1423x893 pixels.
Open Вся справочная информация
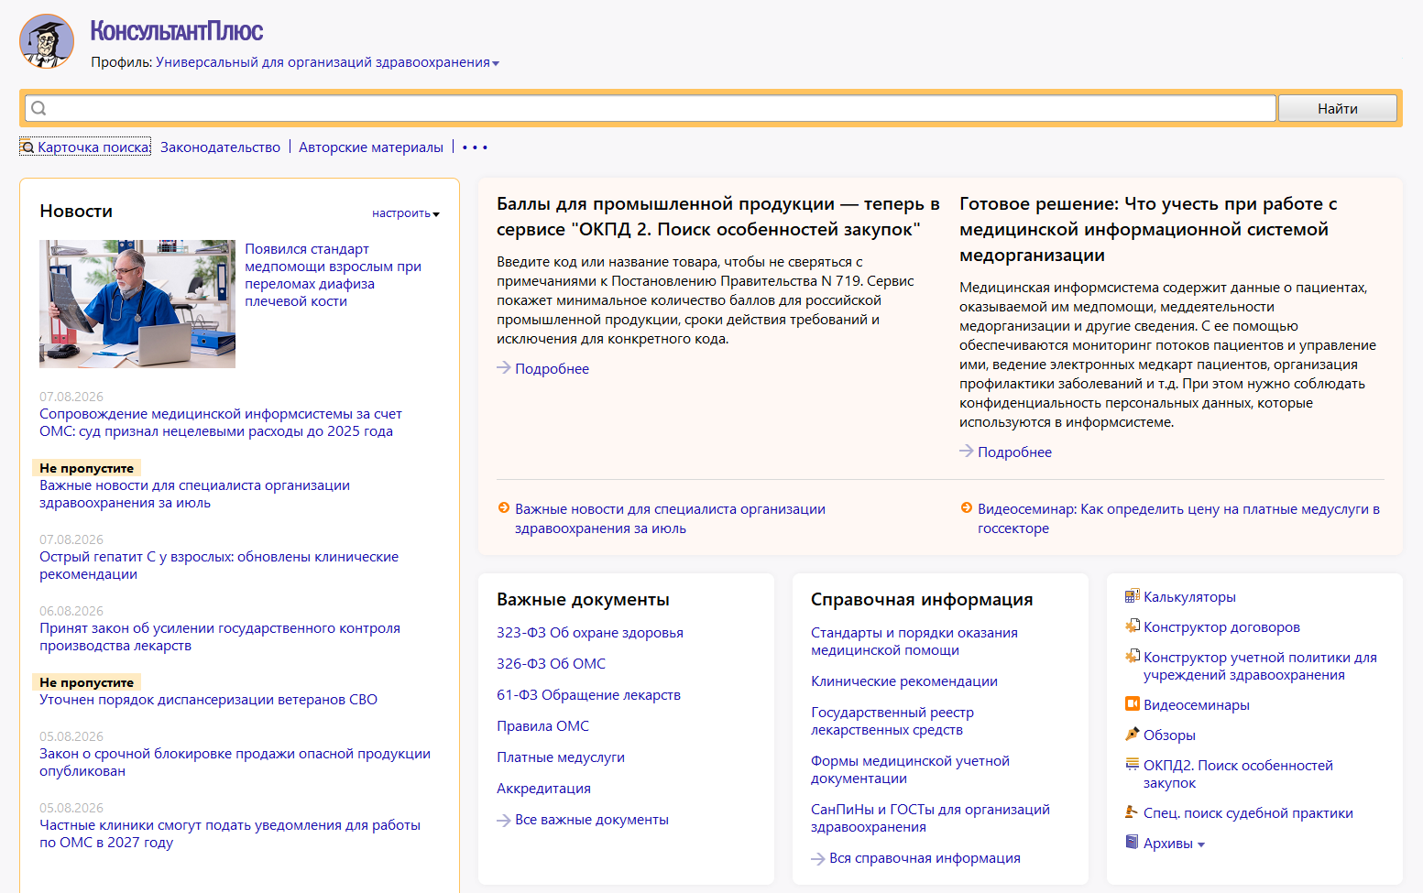(925, 858)
